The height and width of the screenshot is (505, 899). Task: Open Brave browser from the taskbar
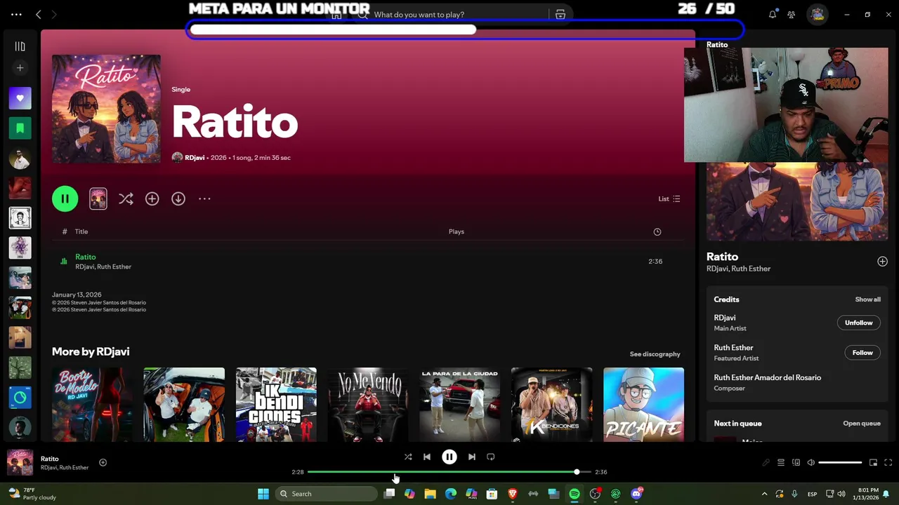(x=513, y=494)
